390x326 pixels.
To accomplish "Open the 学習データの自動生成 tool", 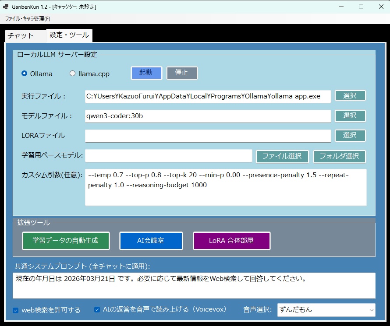I will (x=66, y=240).
